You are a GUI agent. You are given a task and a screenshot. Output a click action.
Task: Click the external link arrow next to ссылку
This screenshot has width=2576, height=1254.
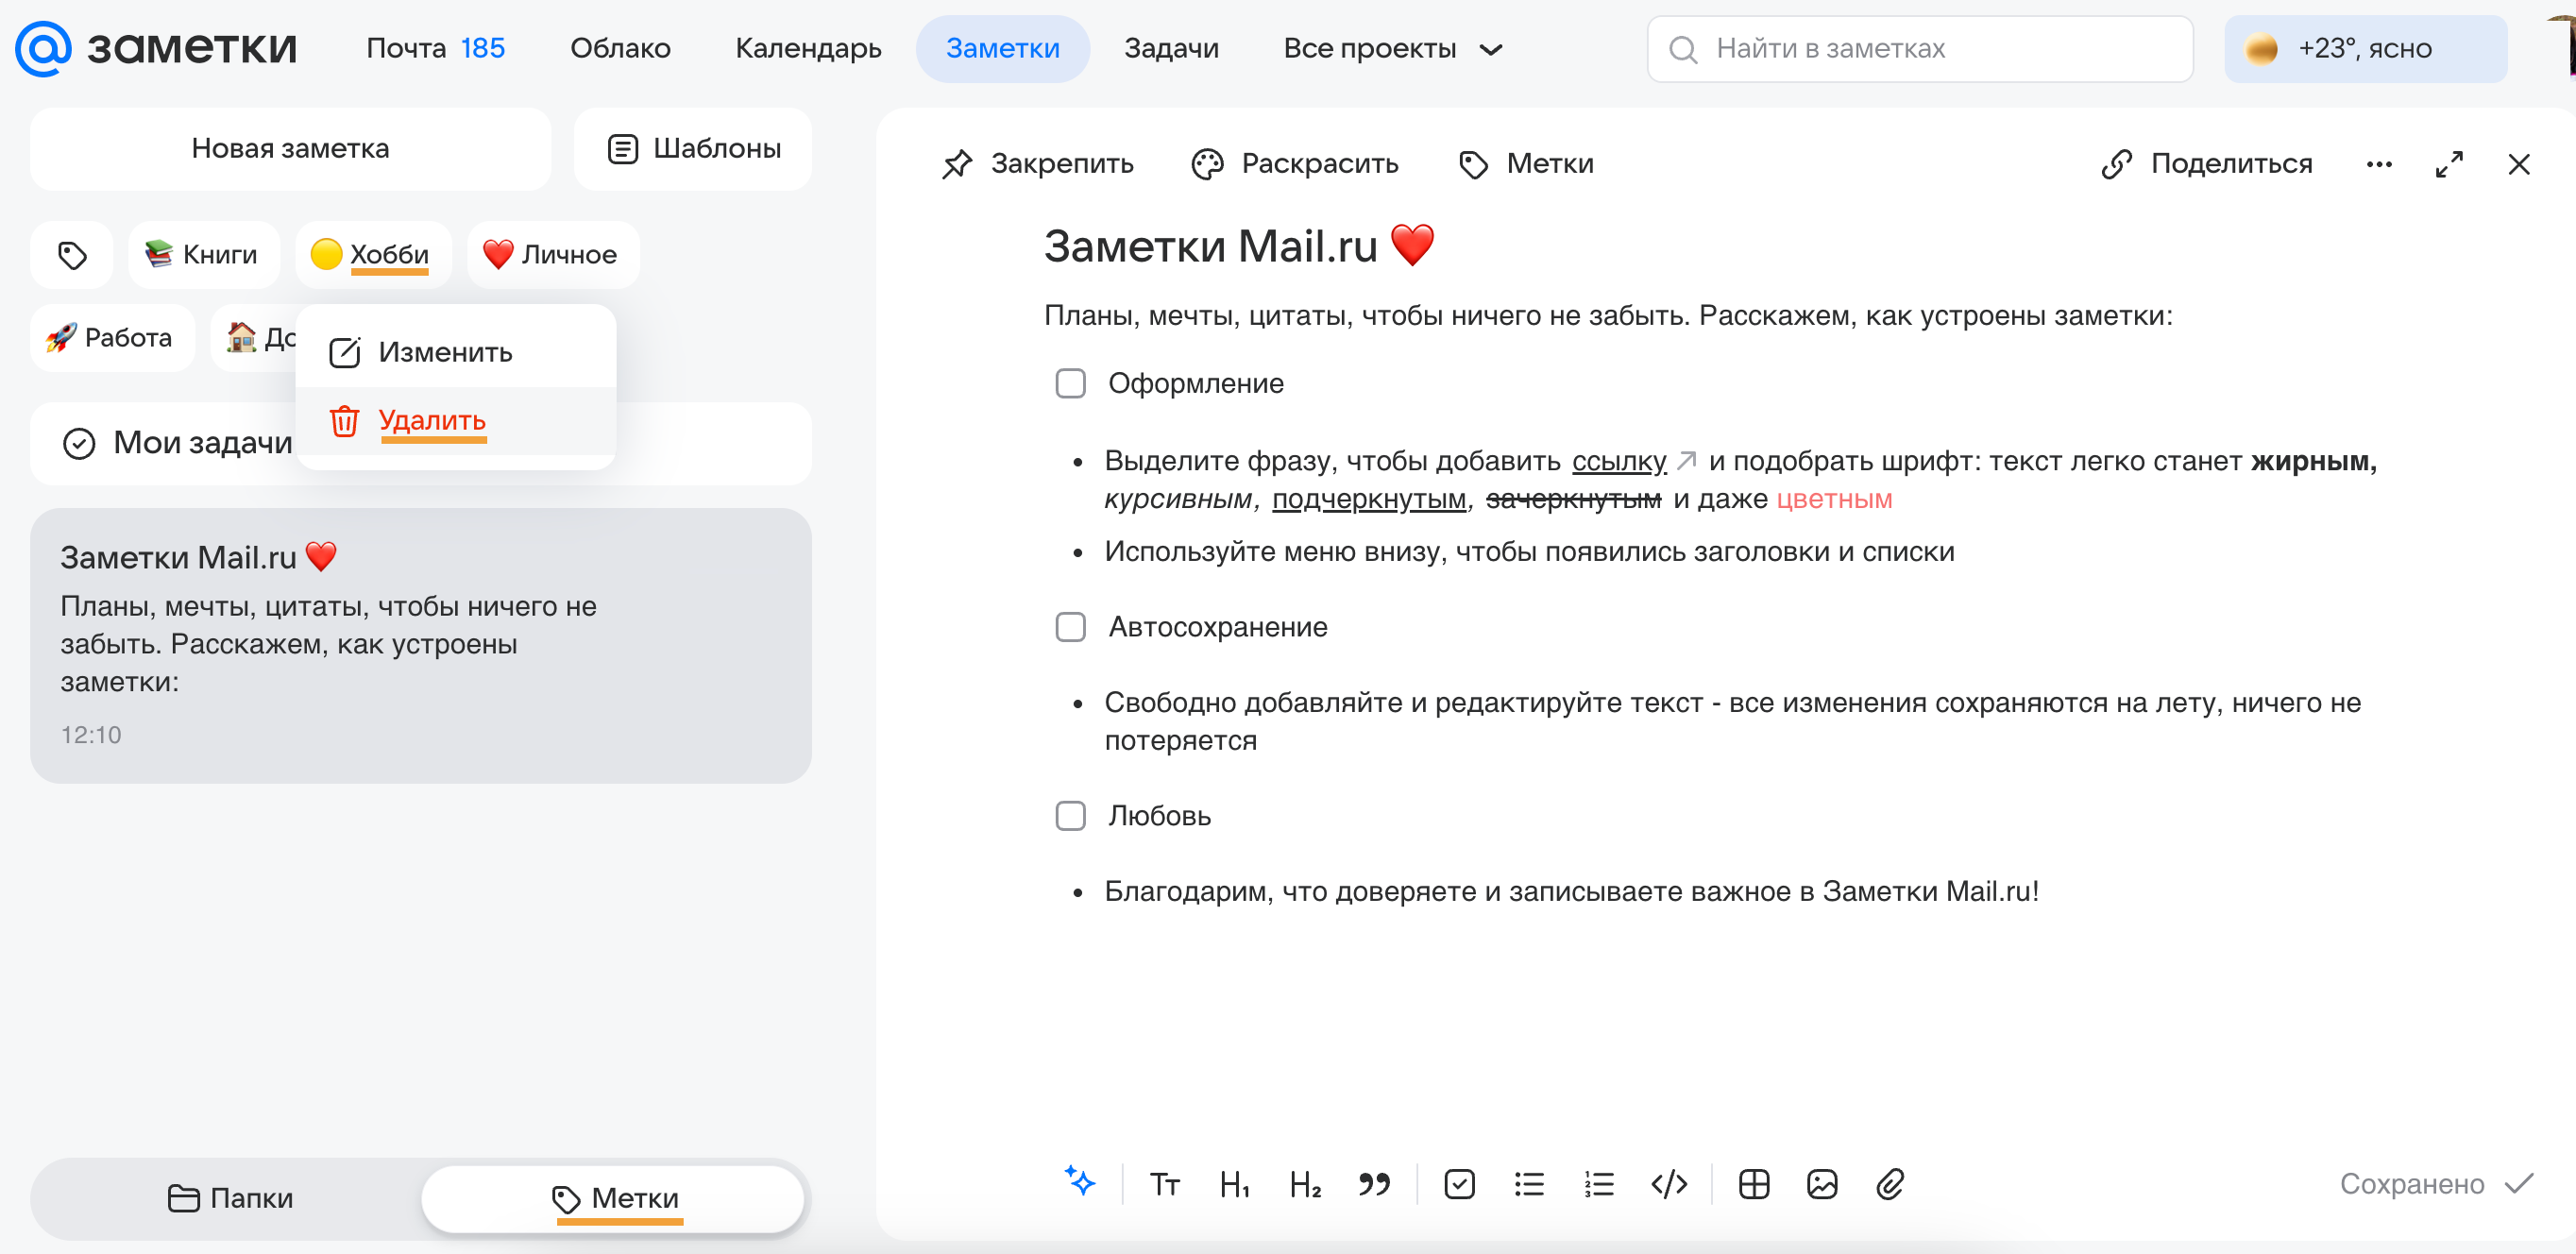point(1687,460)
